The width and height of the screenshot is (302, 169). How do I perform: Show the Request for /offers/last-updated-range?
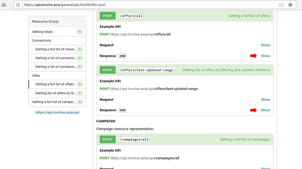point(266,99)
